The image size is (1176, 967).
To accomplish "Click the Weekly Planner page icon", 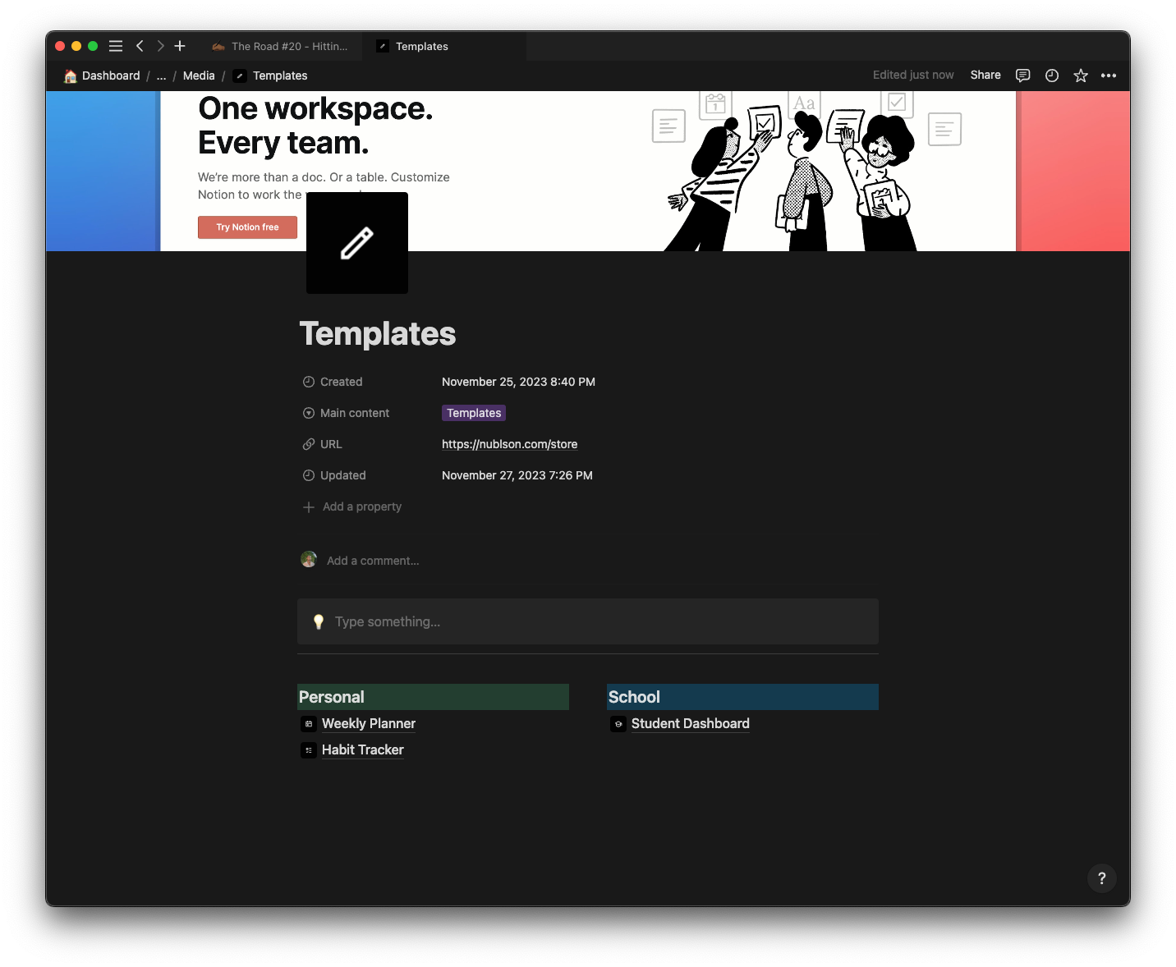I will click(x=309, y=724).
